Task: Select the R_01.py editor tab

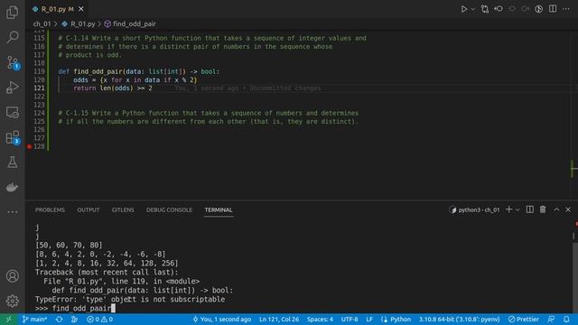Action: click(x=58, y=9)
